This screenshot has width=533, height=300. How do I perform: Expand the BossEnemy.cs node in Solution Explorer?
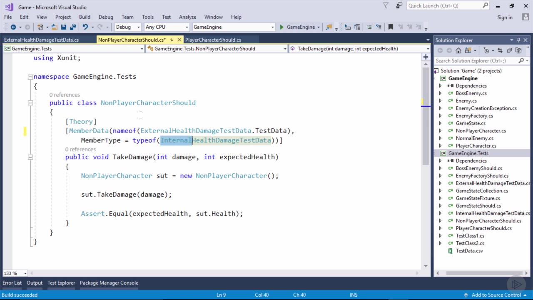pyautogui.click(x=440, y=93)
